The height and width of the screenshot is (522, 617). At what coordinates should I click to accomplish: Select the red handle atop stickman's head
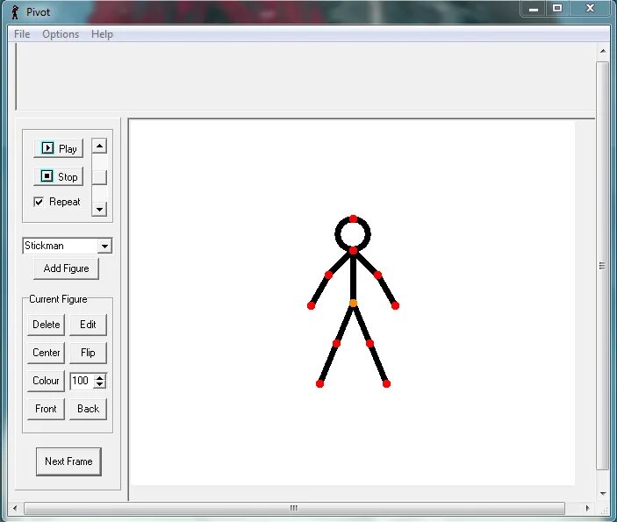point(353,218)
